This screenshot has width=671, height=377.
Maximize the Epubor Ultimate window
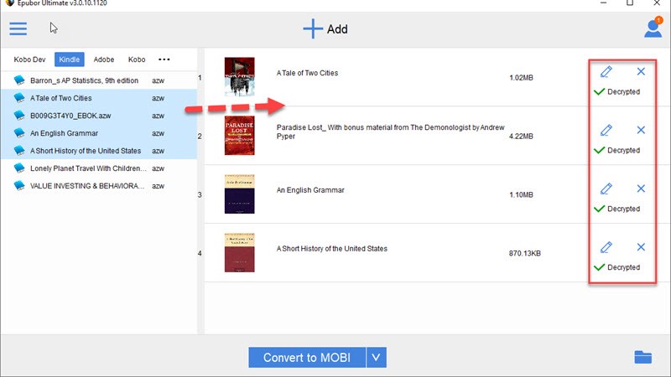point(630,3)
